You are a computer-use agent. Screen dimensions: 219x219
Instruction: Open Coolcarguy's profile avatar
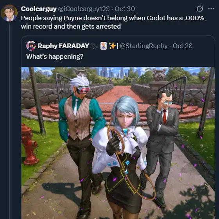[9, 13]
